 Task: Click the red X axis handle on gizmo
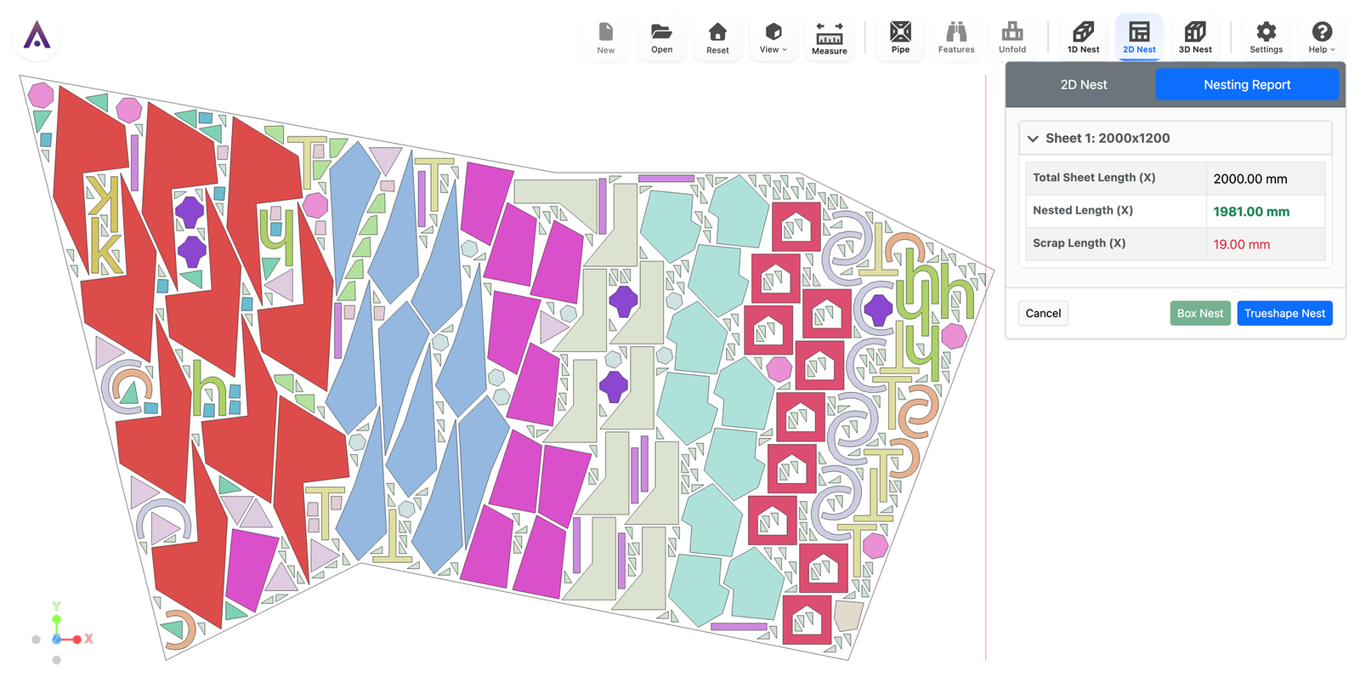77,640
